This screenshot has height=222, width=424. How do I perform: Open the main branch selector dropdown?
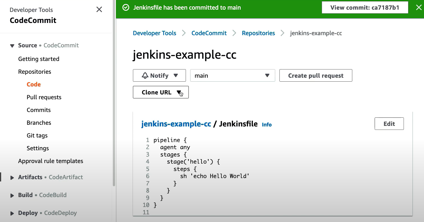click(x=233, y=75)
